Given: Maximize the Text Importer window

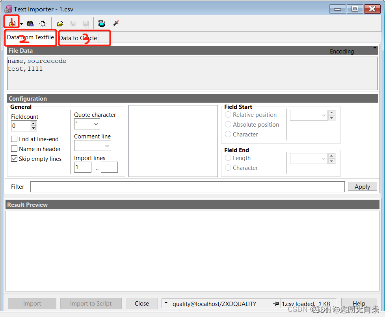Looking at the screenshot, I should [355, 9].
